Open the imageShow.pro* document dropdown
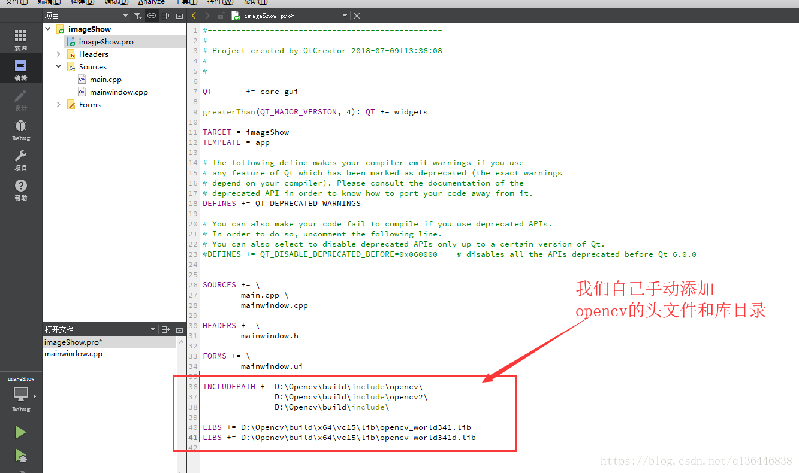 click(345, 16)
